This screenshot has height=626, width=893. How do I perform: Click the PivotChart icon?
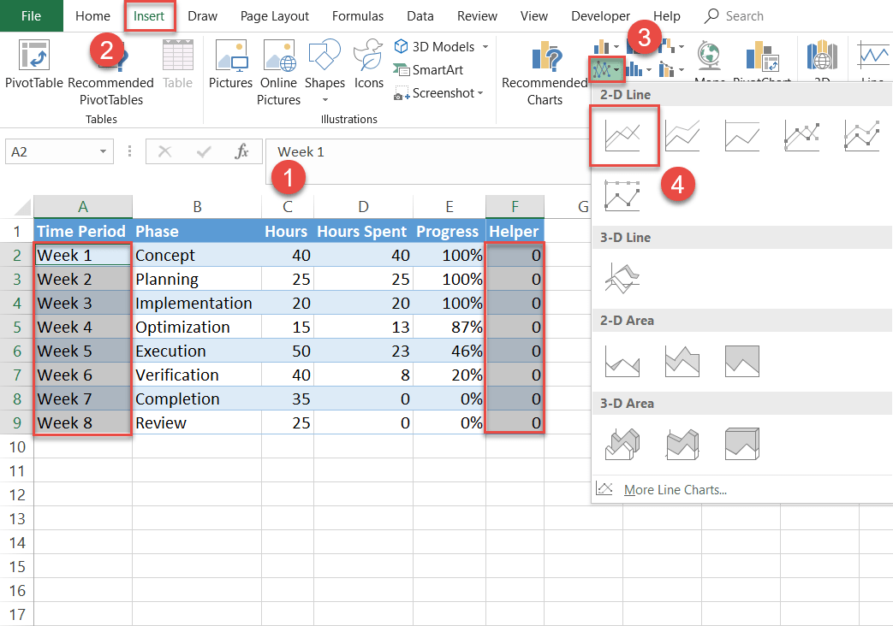(x=761, y=57)
